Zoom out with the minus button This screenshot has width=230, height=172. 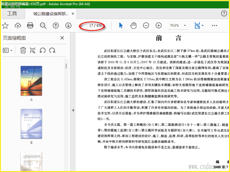pyautogui.click(x=146, y=26)
